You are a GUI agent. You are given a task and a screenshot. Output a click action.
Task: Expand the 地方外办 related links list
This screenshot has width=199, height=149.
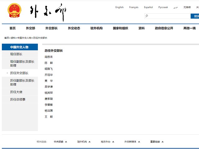pos(108,142)
